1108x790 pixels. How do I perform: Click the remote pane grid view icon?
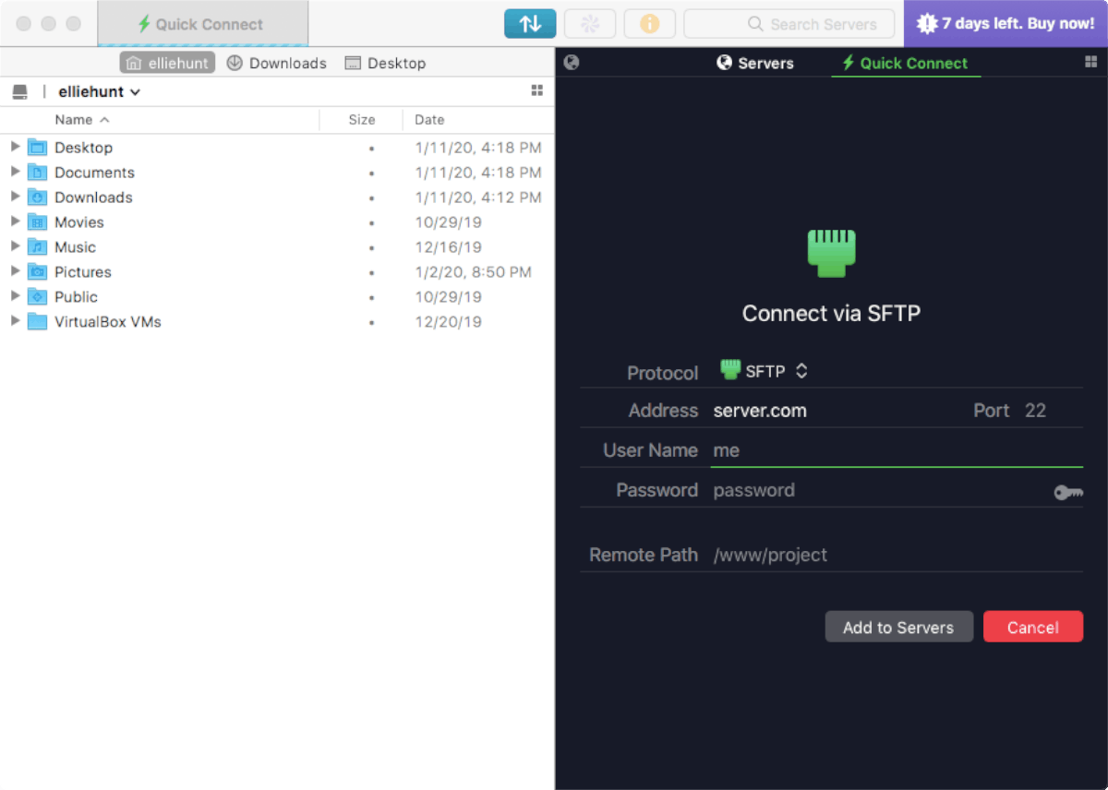[x=1090, y=62]
